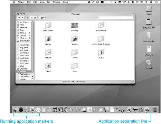Viewport: 161px width, 124px height.
Task: Launch Dashboard from the Dock
Action: click(x=21, y=110)
